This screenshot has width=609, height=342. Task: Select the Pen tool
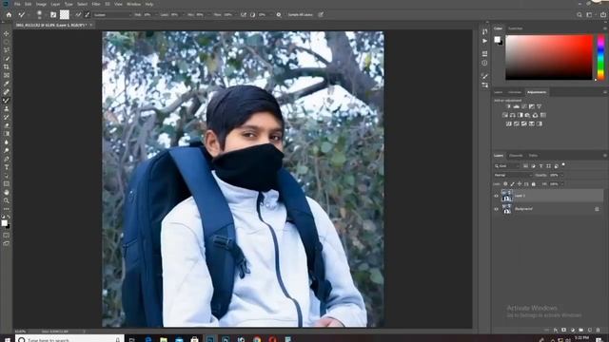click(7, 159)
